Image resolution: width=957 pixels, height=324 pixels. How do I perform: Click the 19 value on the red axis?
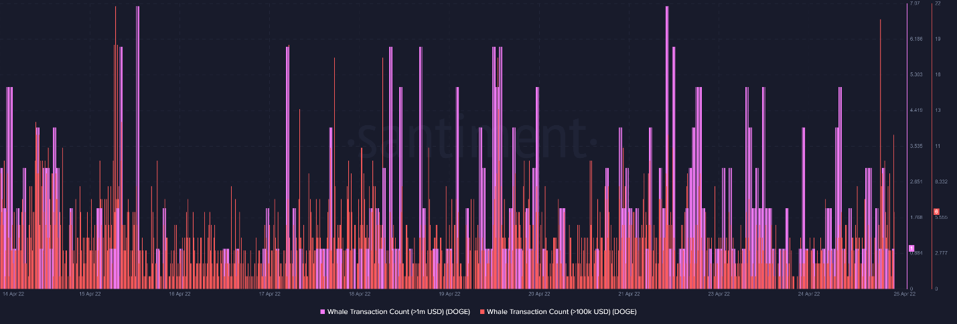coord(938,39)
